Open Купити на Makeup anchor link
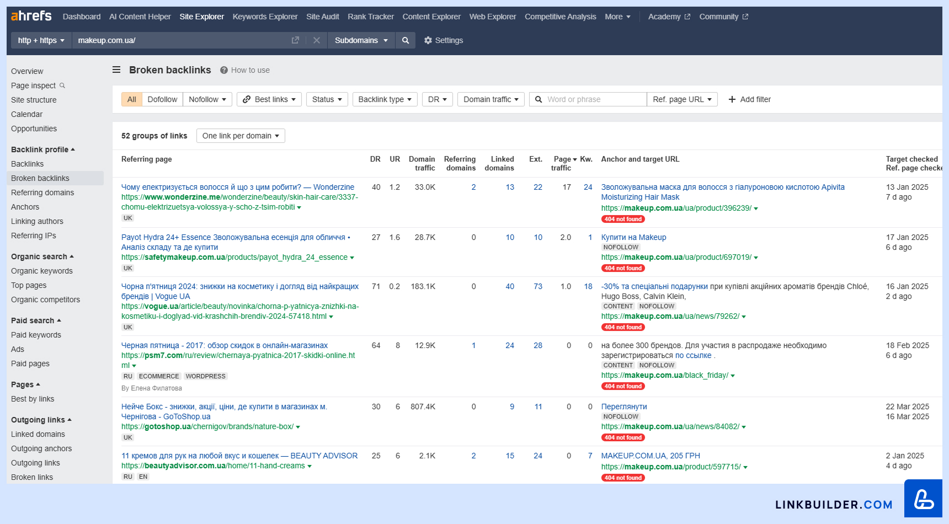Viewport: 949px width, 524px height. click(x=633, y=237)
